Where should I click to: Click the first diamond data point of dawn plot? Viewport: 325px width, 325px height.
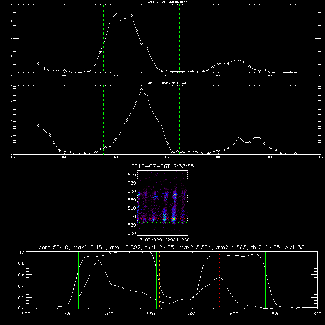pos(39,64)
